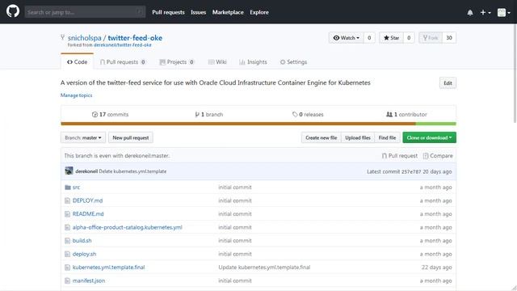Open the README.md file
The height and width of the screenshot is (291, 517).
tap(88, 213)
